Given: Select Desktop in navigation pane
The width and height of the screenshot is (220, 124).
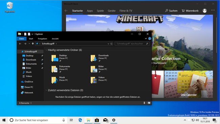Looking at the screenshot, I should point(29,56).
